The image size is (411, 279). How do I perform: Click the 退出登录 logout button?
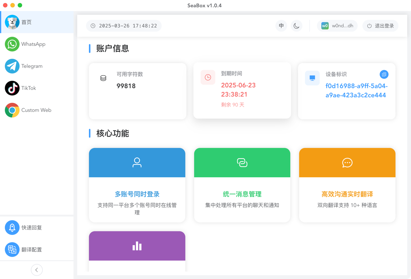click(x=381, y=26)
